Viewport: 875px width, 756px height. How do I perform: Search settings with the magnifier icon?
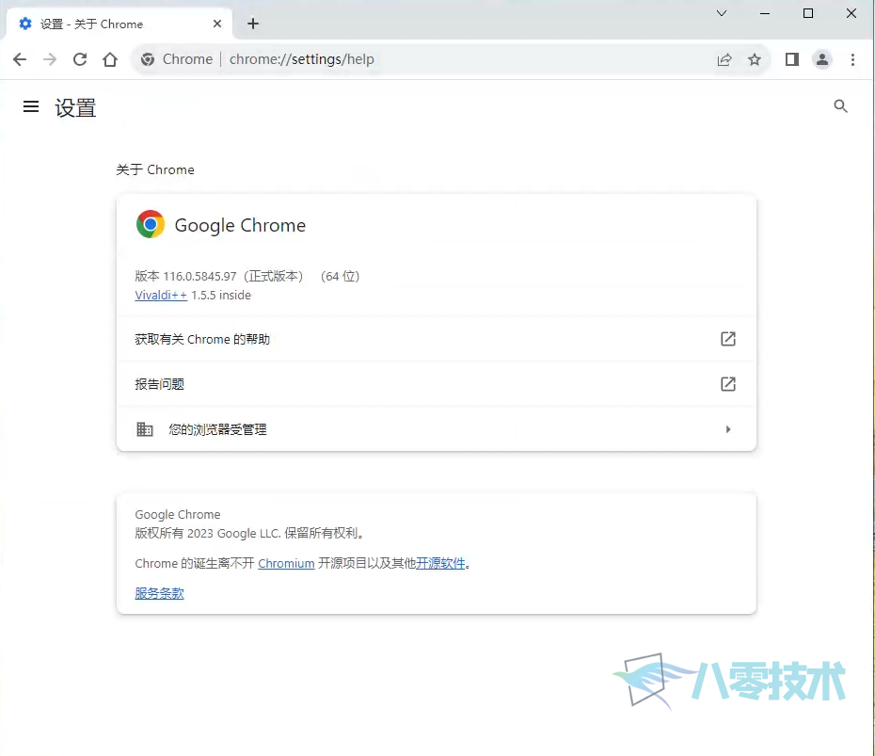click(x=840, y=106)
